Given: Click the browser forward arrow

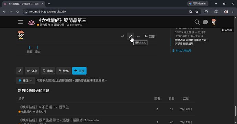Looking at the screenshot, I should [11, 12].
